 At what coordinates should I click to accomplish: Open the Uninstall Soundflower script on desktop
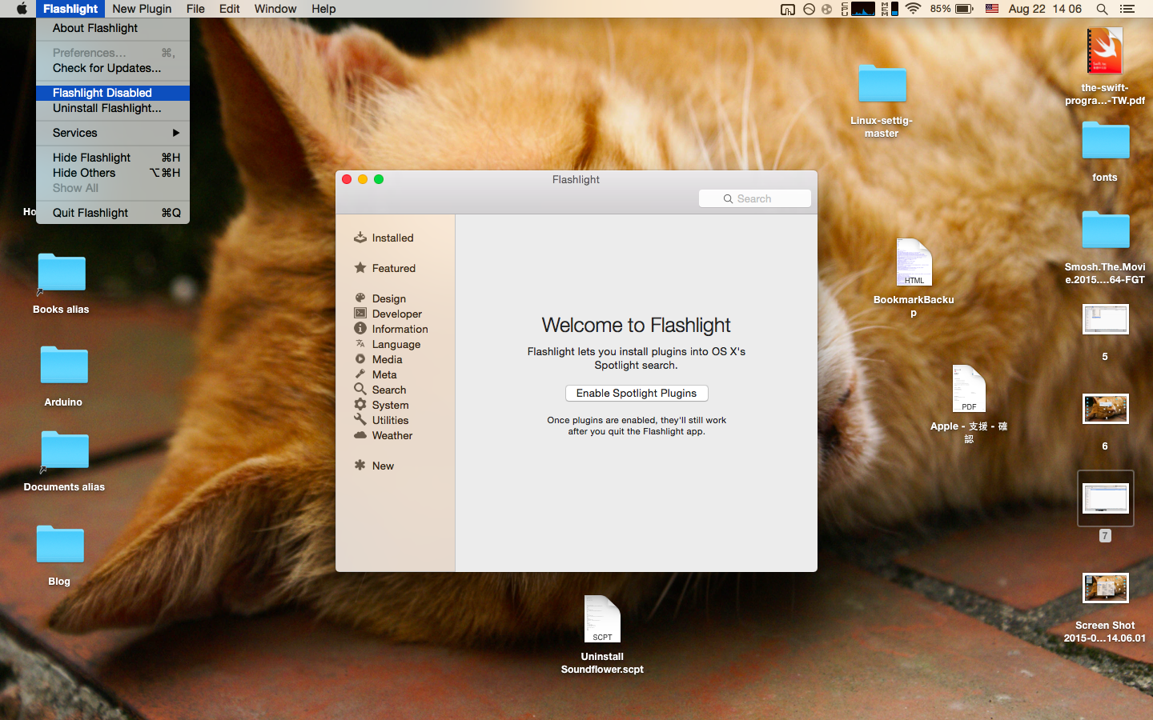tap(601, 618)
